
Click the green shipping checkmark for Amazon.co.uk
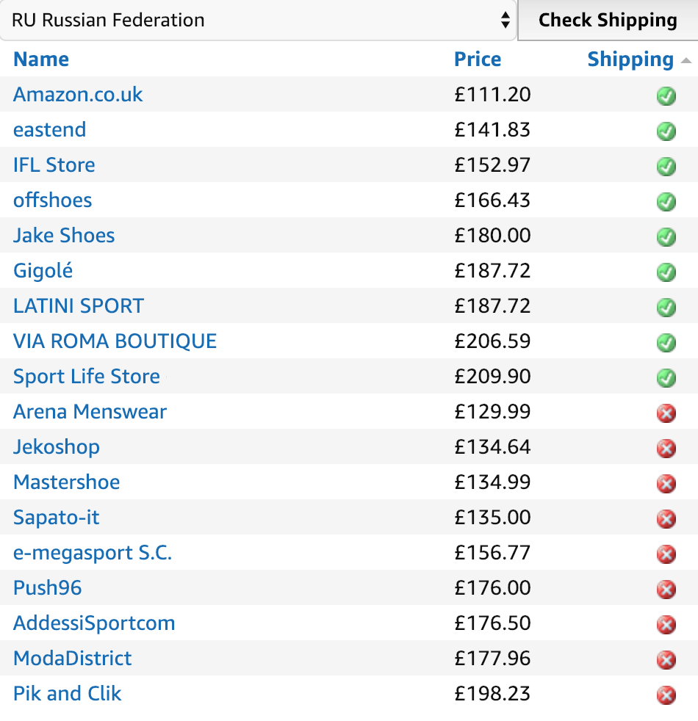666,95
